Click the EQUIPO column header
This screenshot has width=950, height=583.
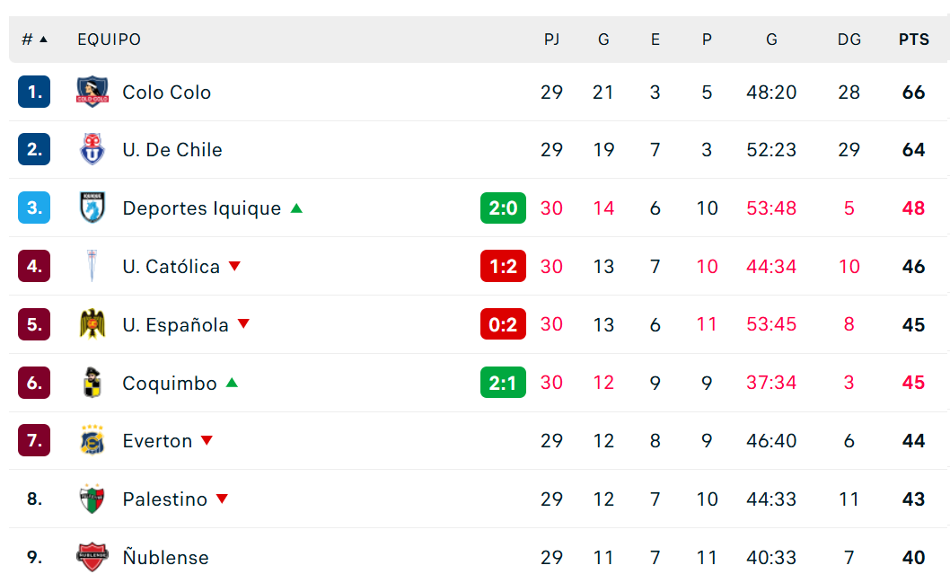click(x=109, y=40)
